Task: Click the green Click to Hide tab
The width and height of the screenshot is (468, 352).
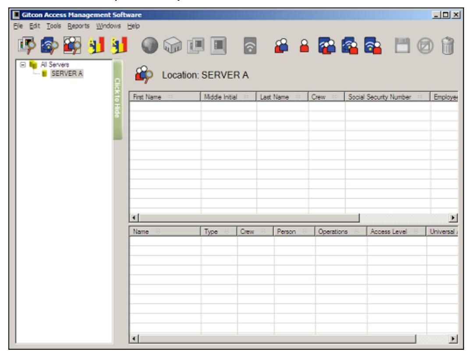Action: [x=117, y=100]
